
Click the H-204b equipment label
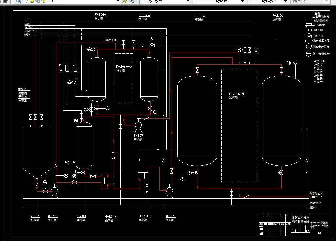(x=145, y=216)
